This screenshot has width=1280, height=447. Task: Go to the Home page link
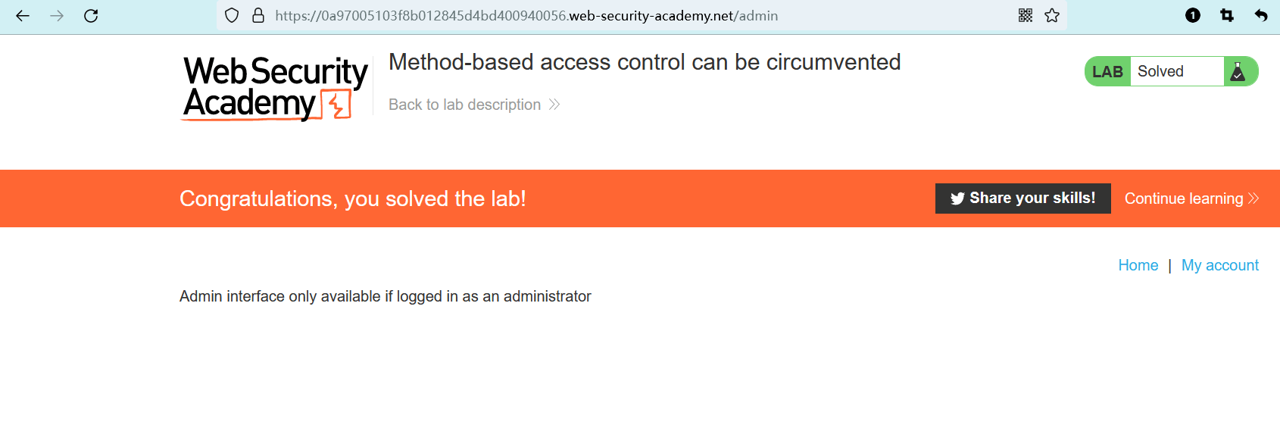tap(1138, 265)
